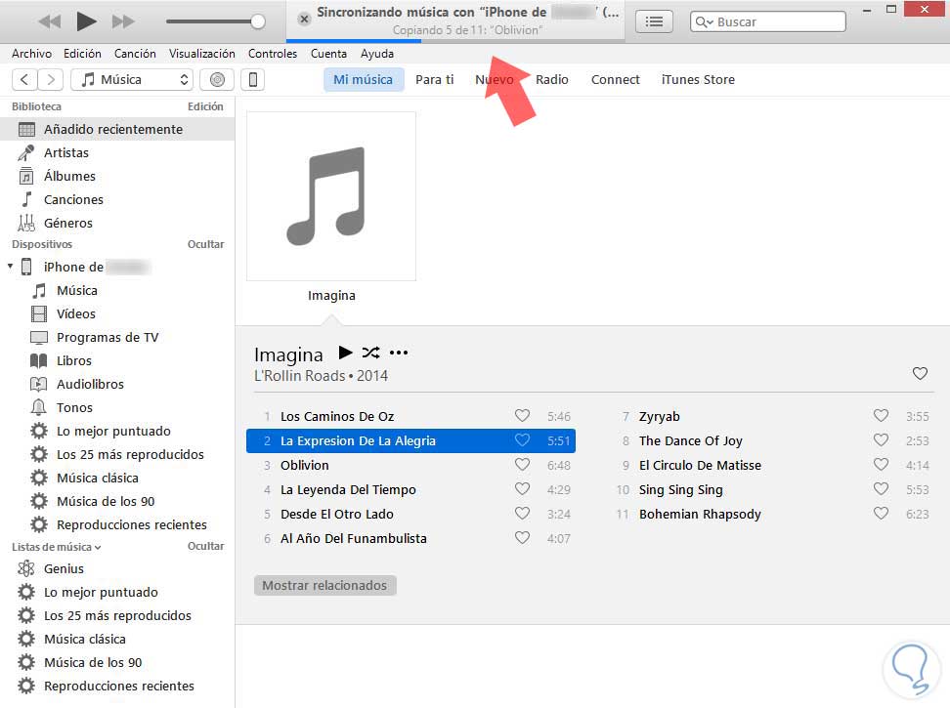Open the Canción menu
This screenshot has width=950, height=708.
(135, 54)
